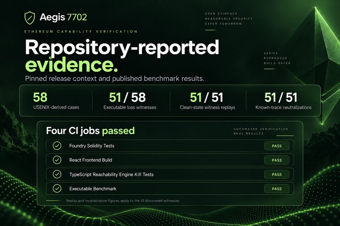Click the '51 / 58' statistic
The image size is (340, 226).
(127, 98)
